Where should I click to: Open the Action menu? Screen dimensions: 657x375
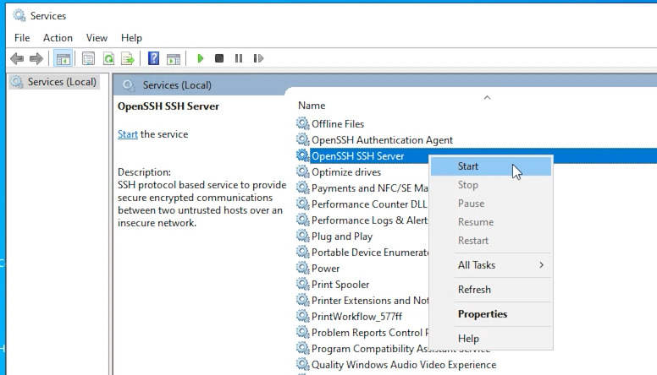pyautogui.click(x=58, y=38)
